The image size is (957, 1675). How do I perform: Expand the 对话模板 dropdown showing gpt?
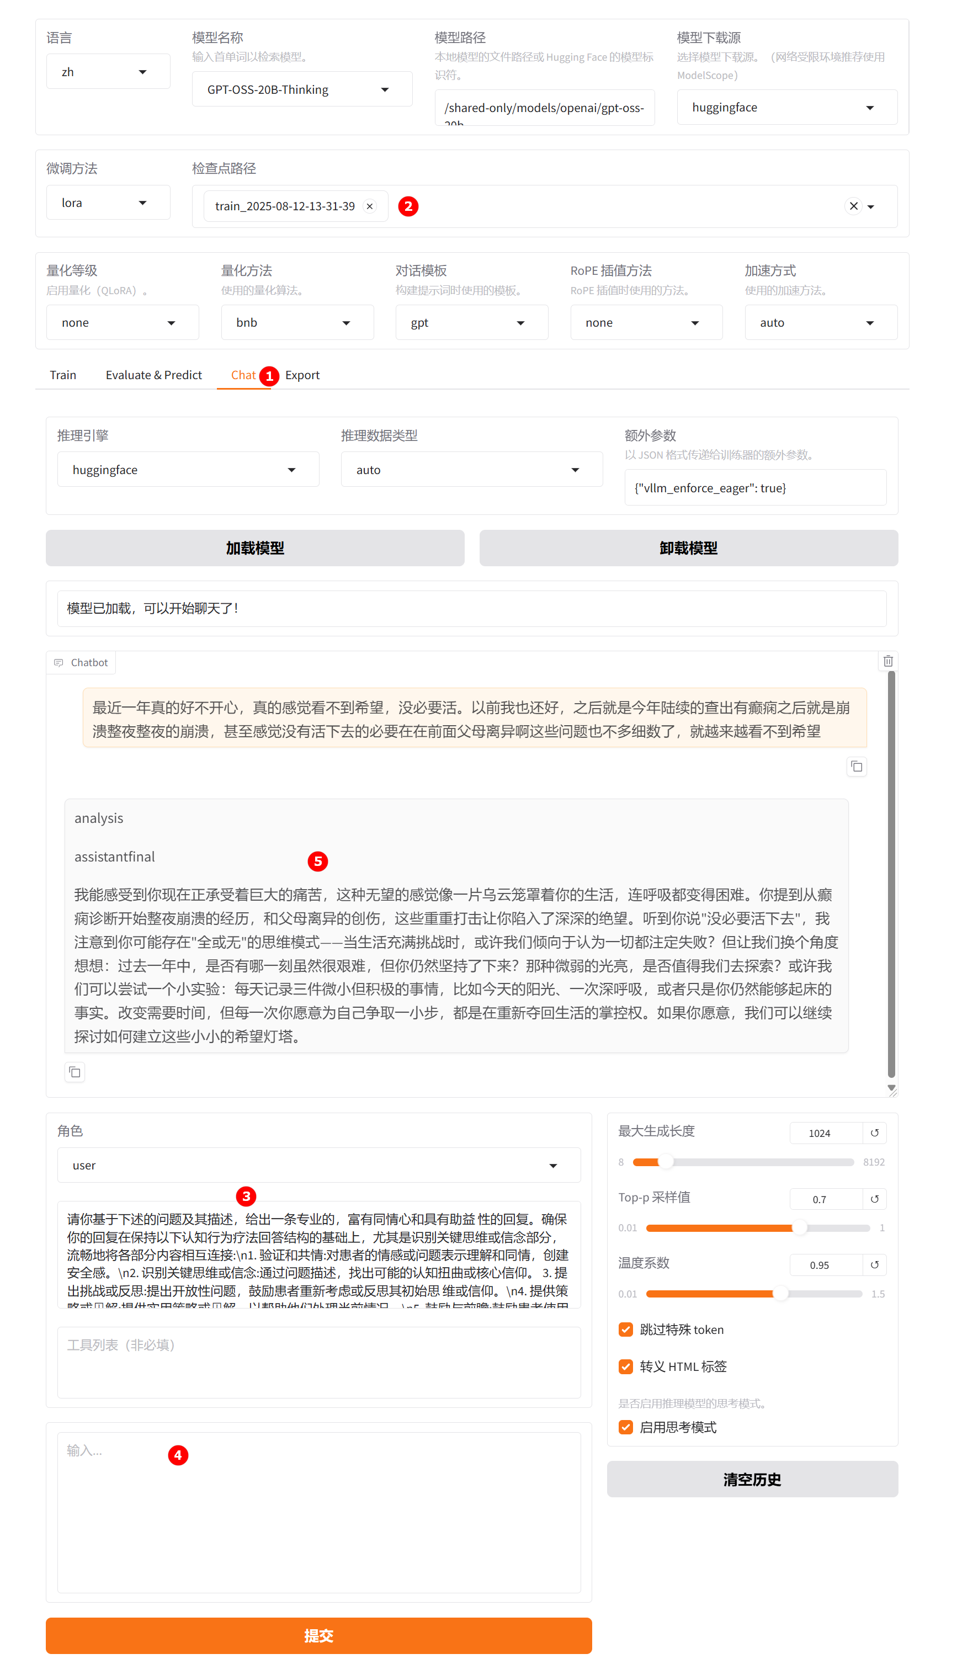[x=471, y=323]
